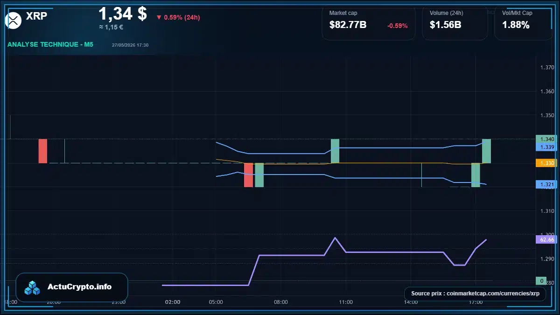Click the 05:00 time axis label
Screen dimensions: 560x315
216,302
